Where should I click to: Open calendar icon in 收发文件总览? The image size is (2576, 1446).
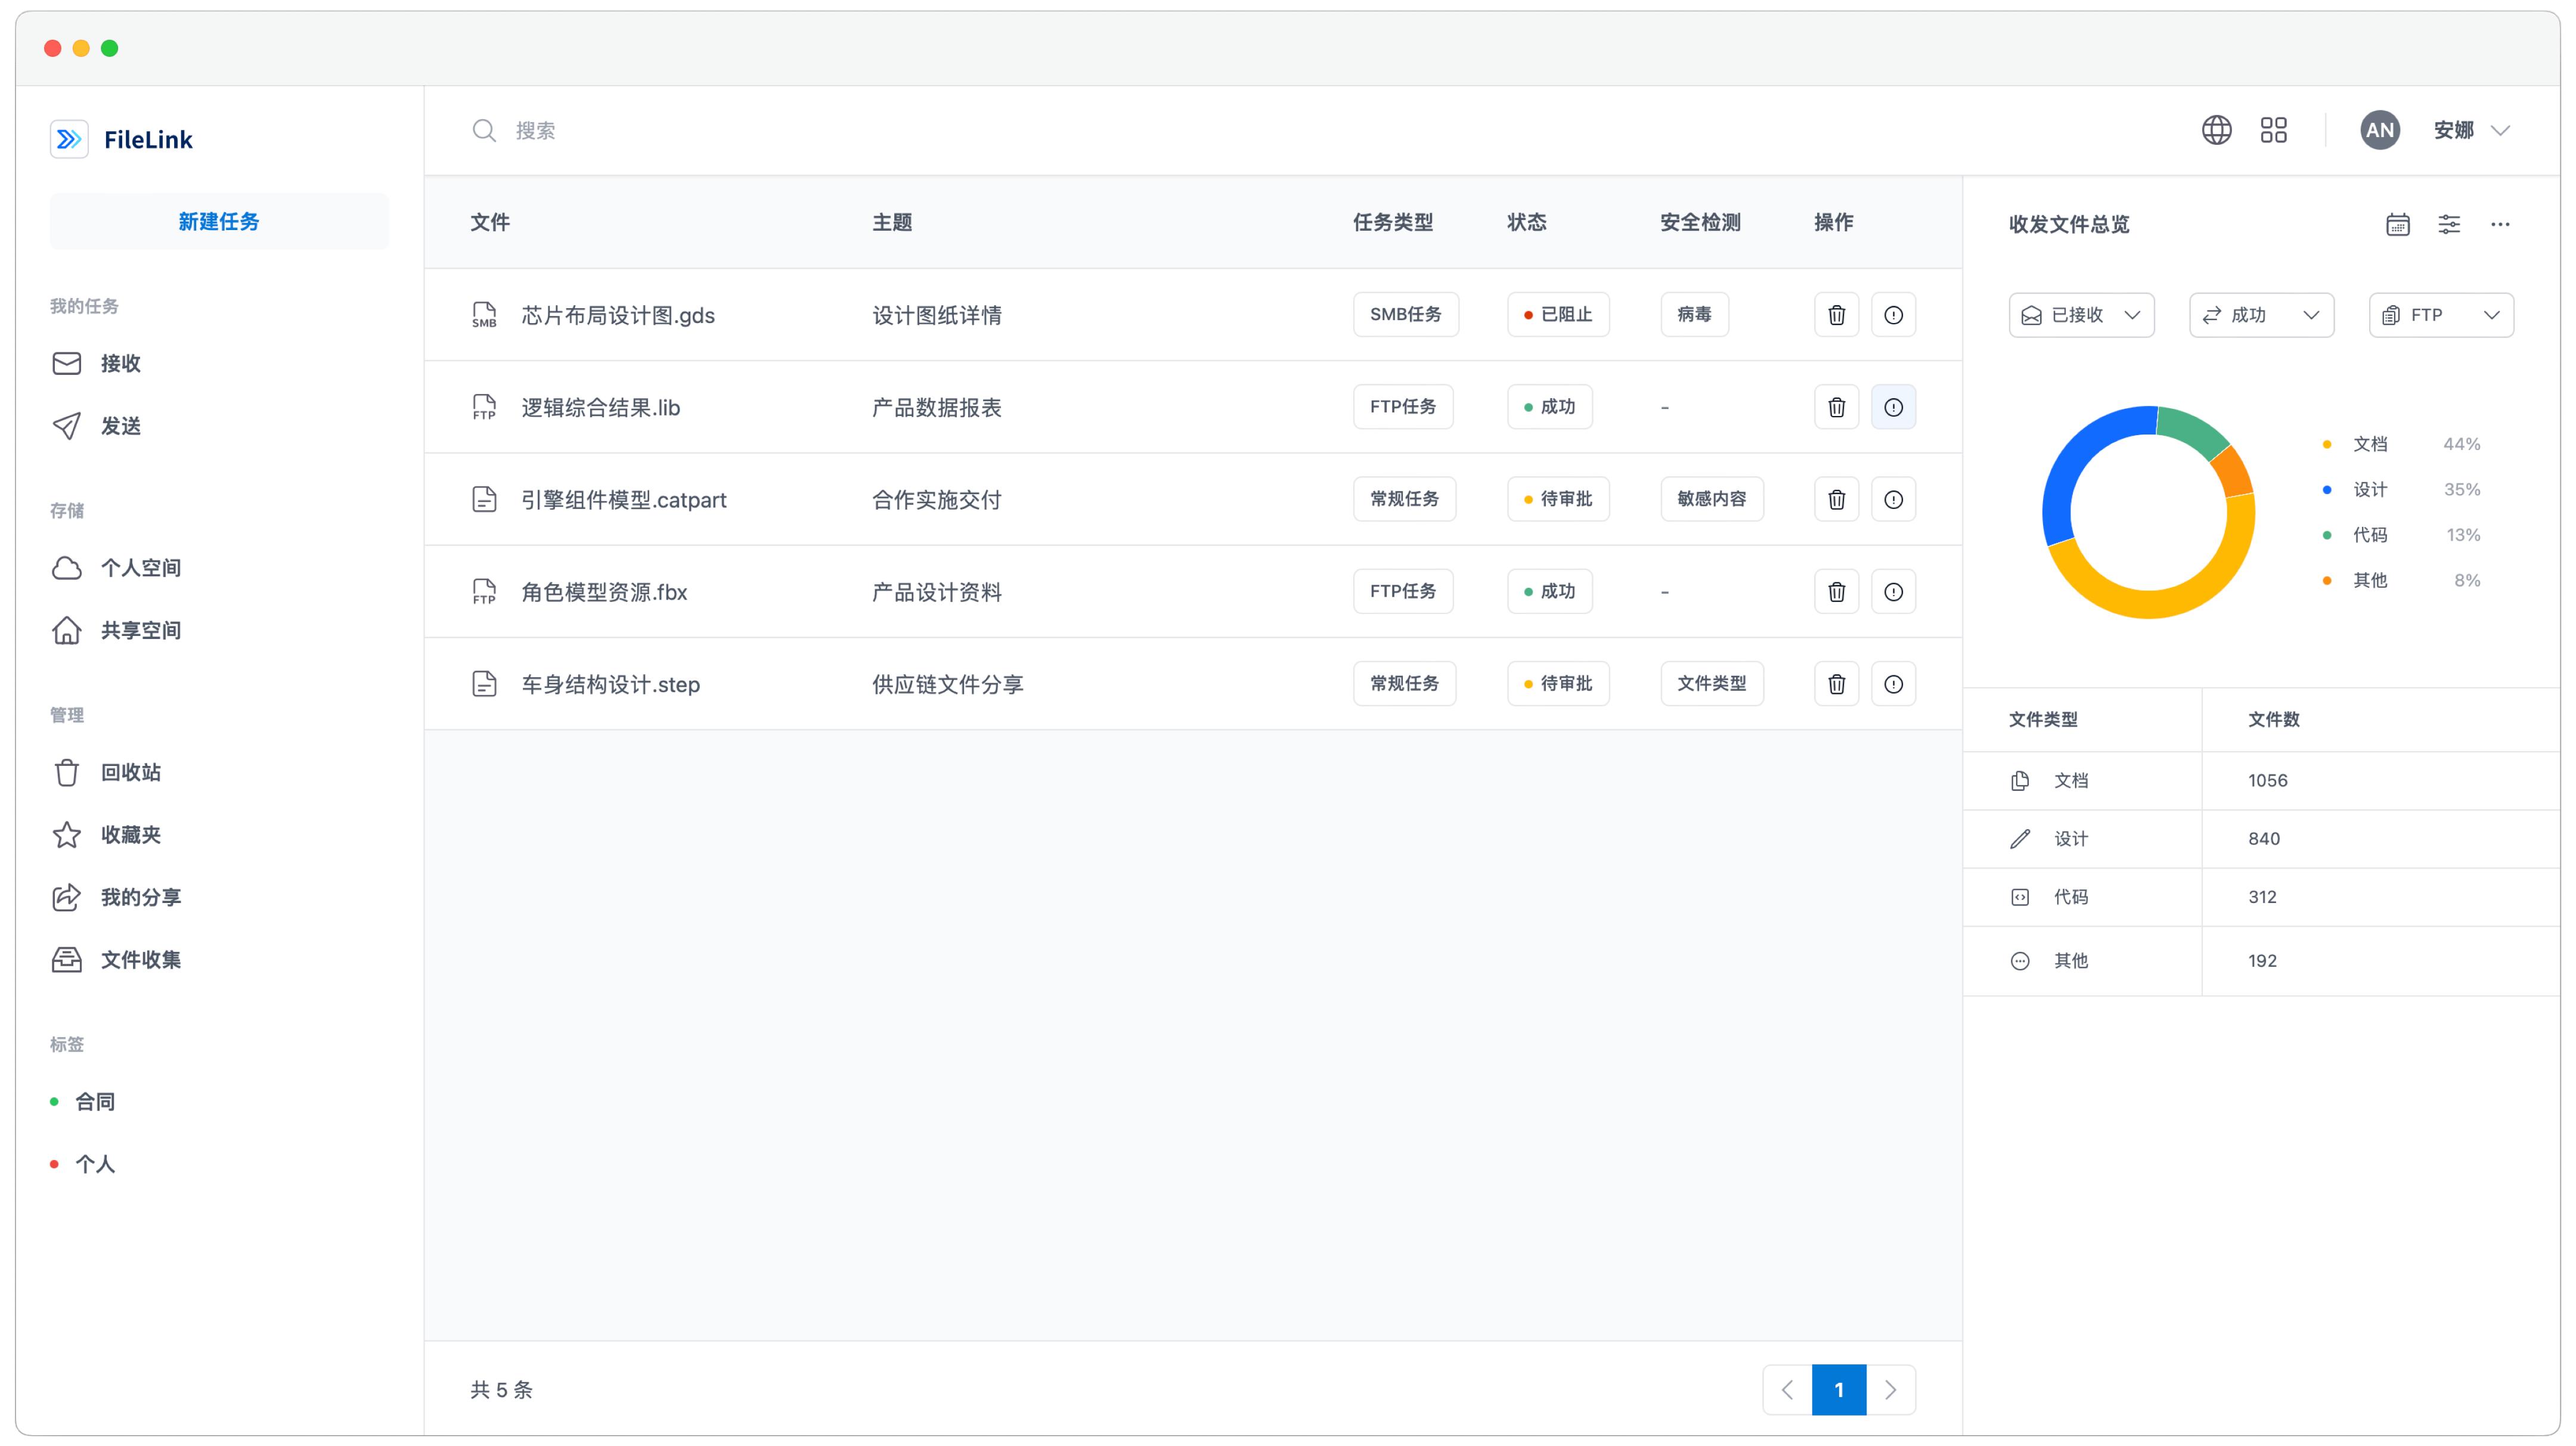coord(2397,224)
